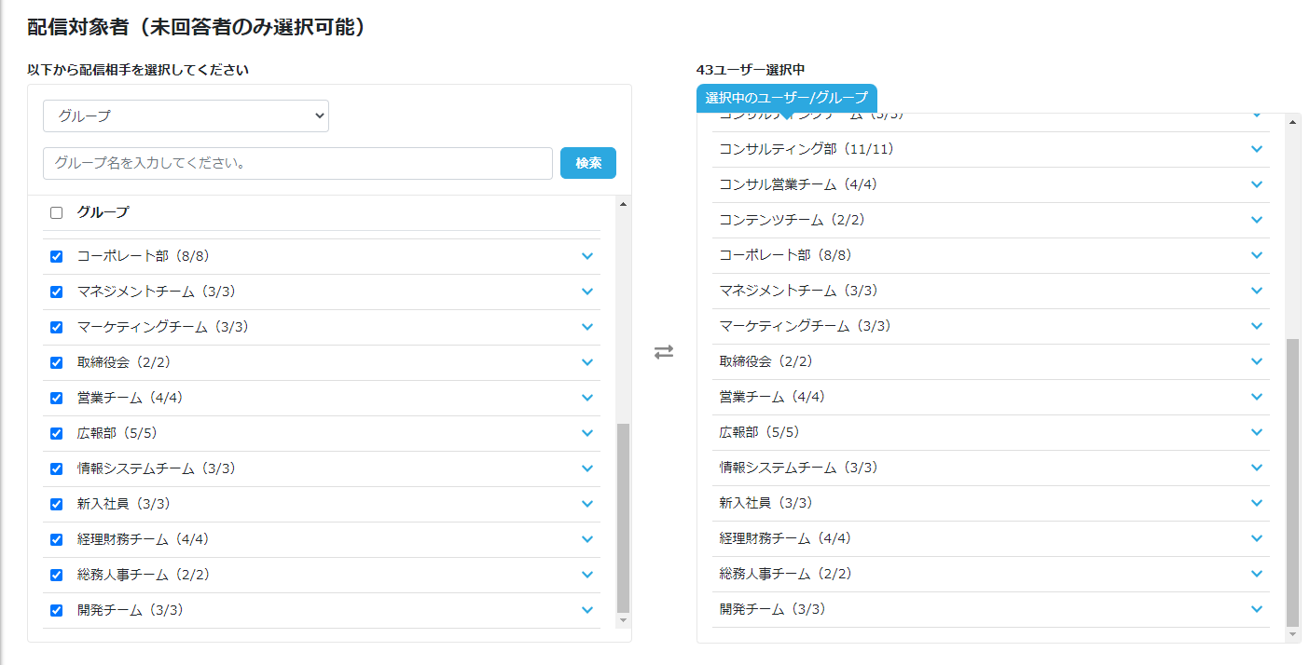Expand マーケティングチーム in the left group list
This screenshot has width=1310, height=665.
coord(586,327)
